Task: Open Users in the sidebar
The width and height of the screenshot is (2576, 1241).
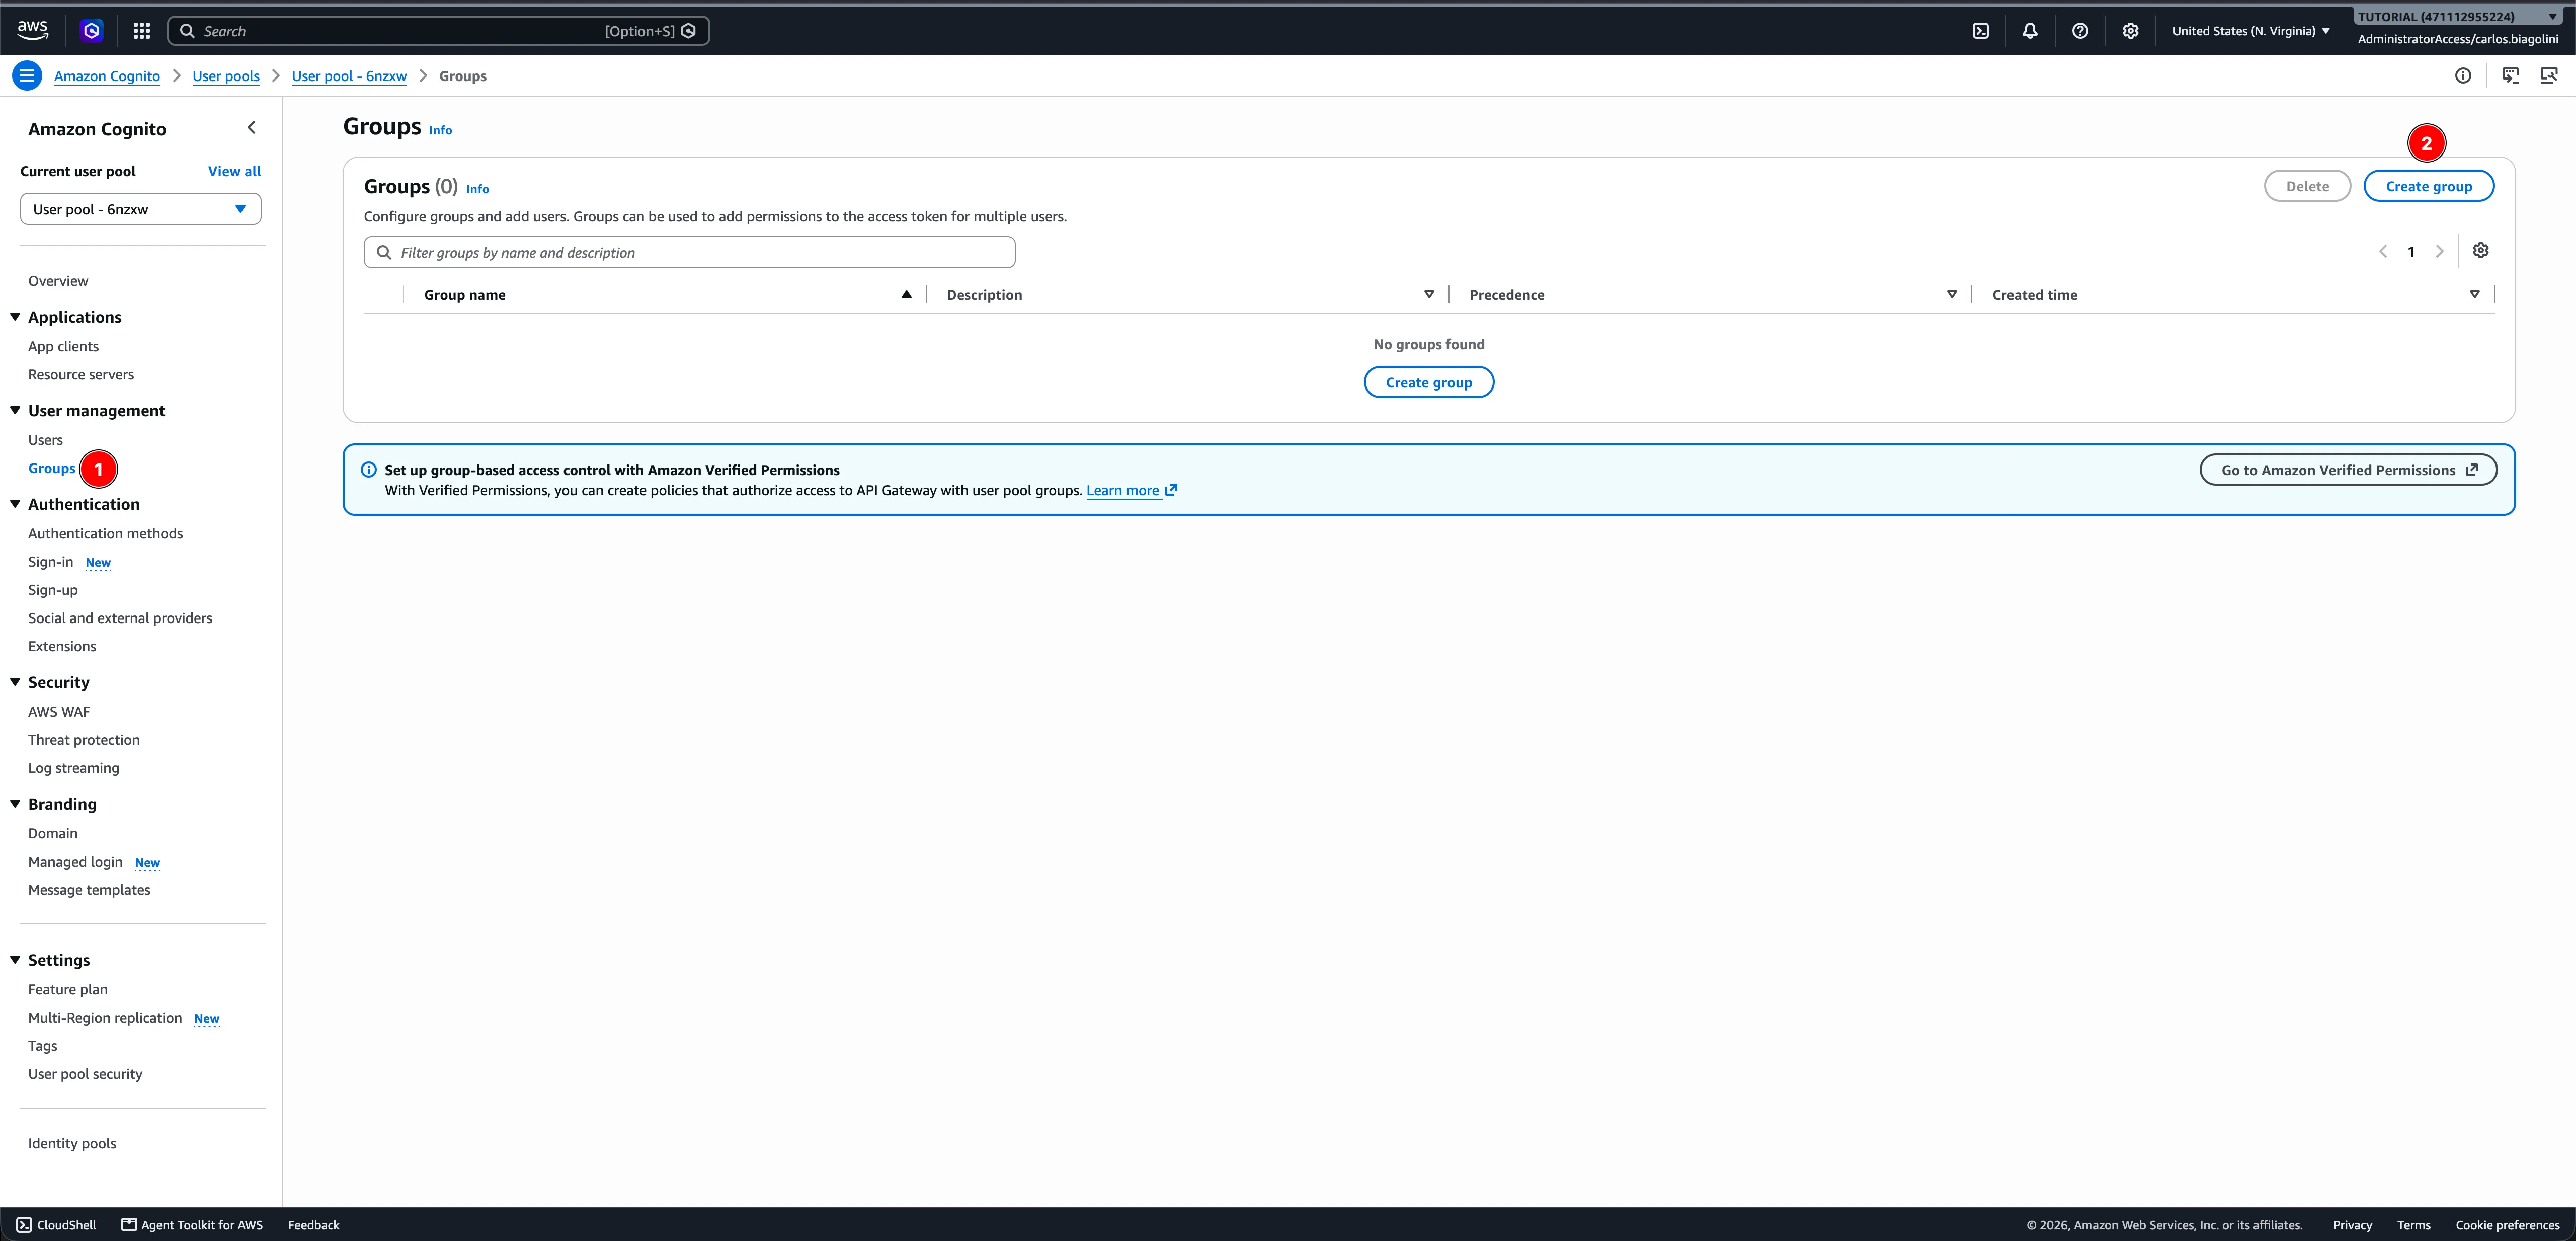Action: click(45, 439)
